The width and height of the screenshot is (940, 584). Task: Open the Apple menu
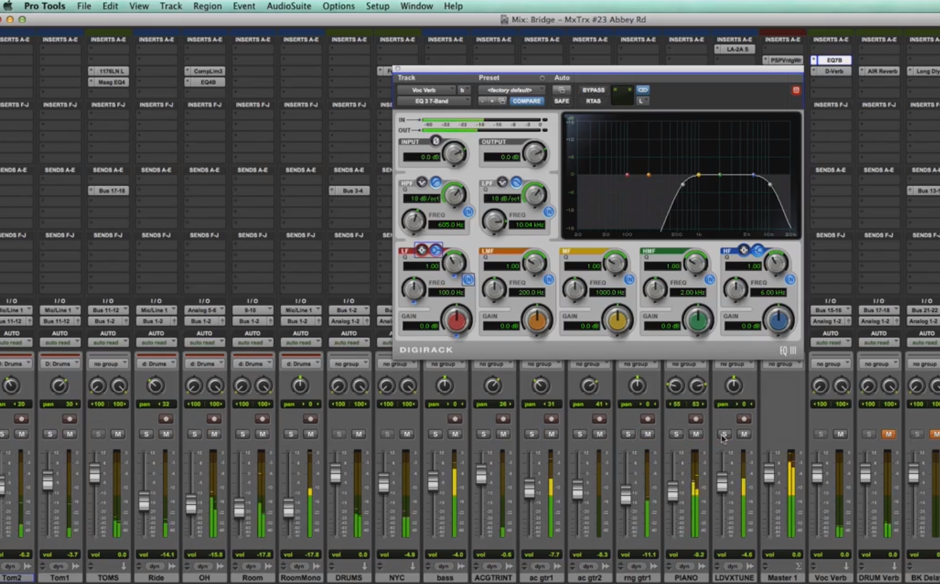[x=8, y=6]
